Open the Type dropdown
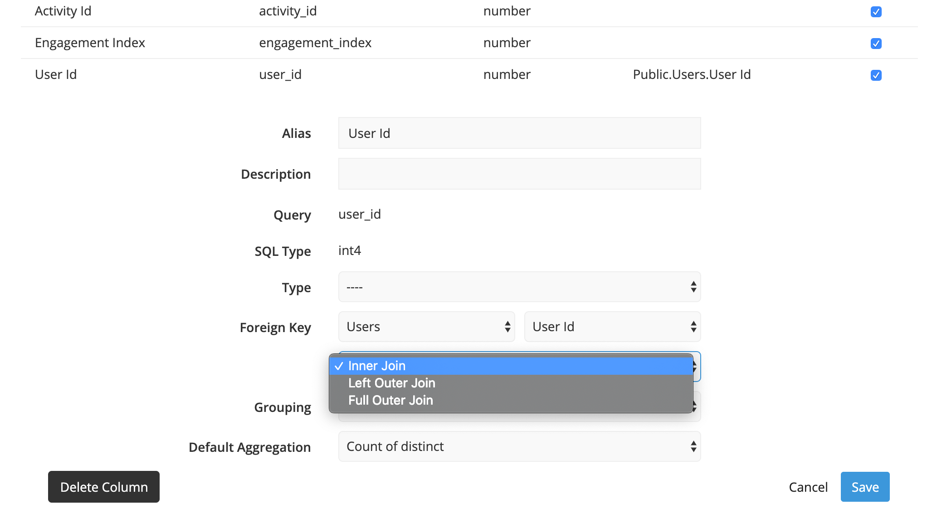This screenshot has width=927, height=509. tap(519, 287)
